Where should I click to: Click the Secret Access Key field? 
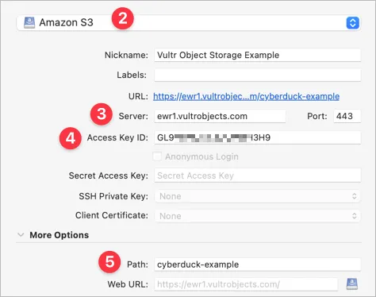coord(257,175)
